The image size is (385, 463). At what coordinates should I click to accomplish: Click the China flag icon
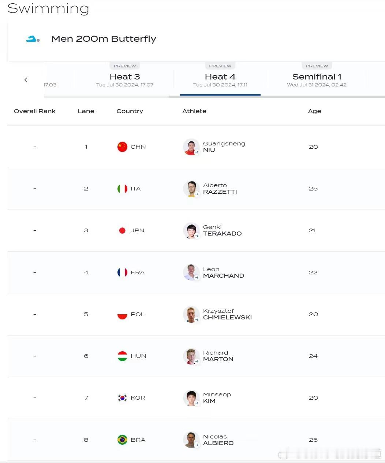122,147
